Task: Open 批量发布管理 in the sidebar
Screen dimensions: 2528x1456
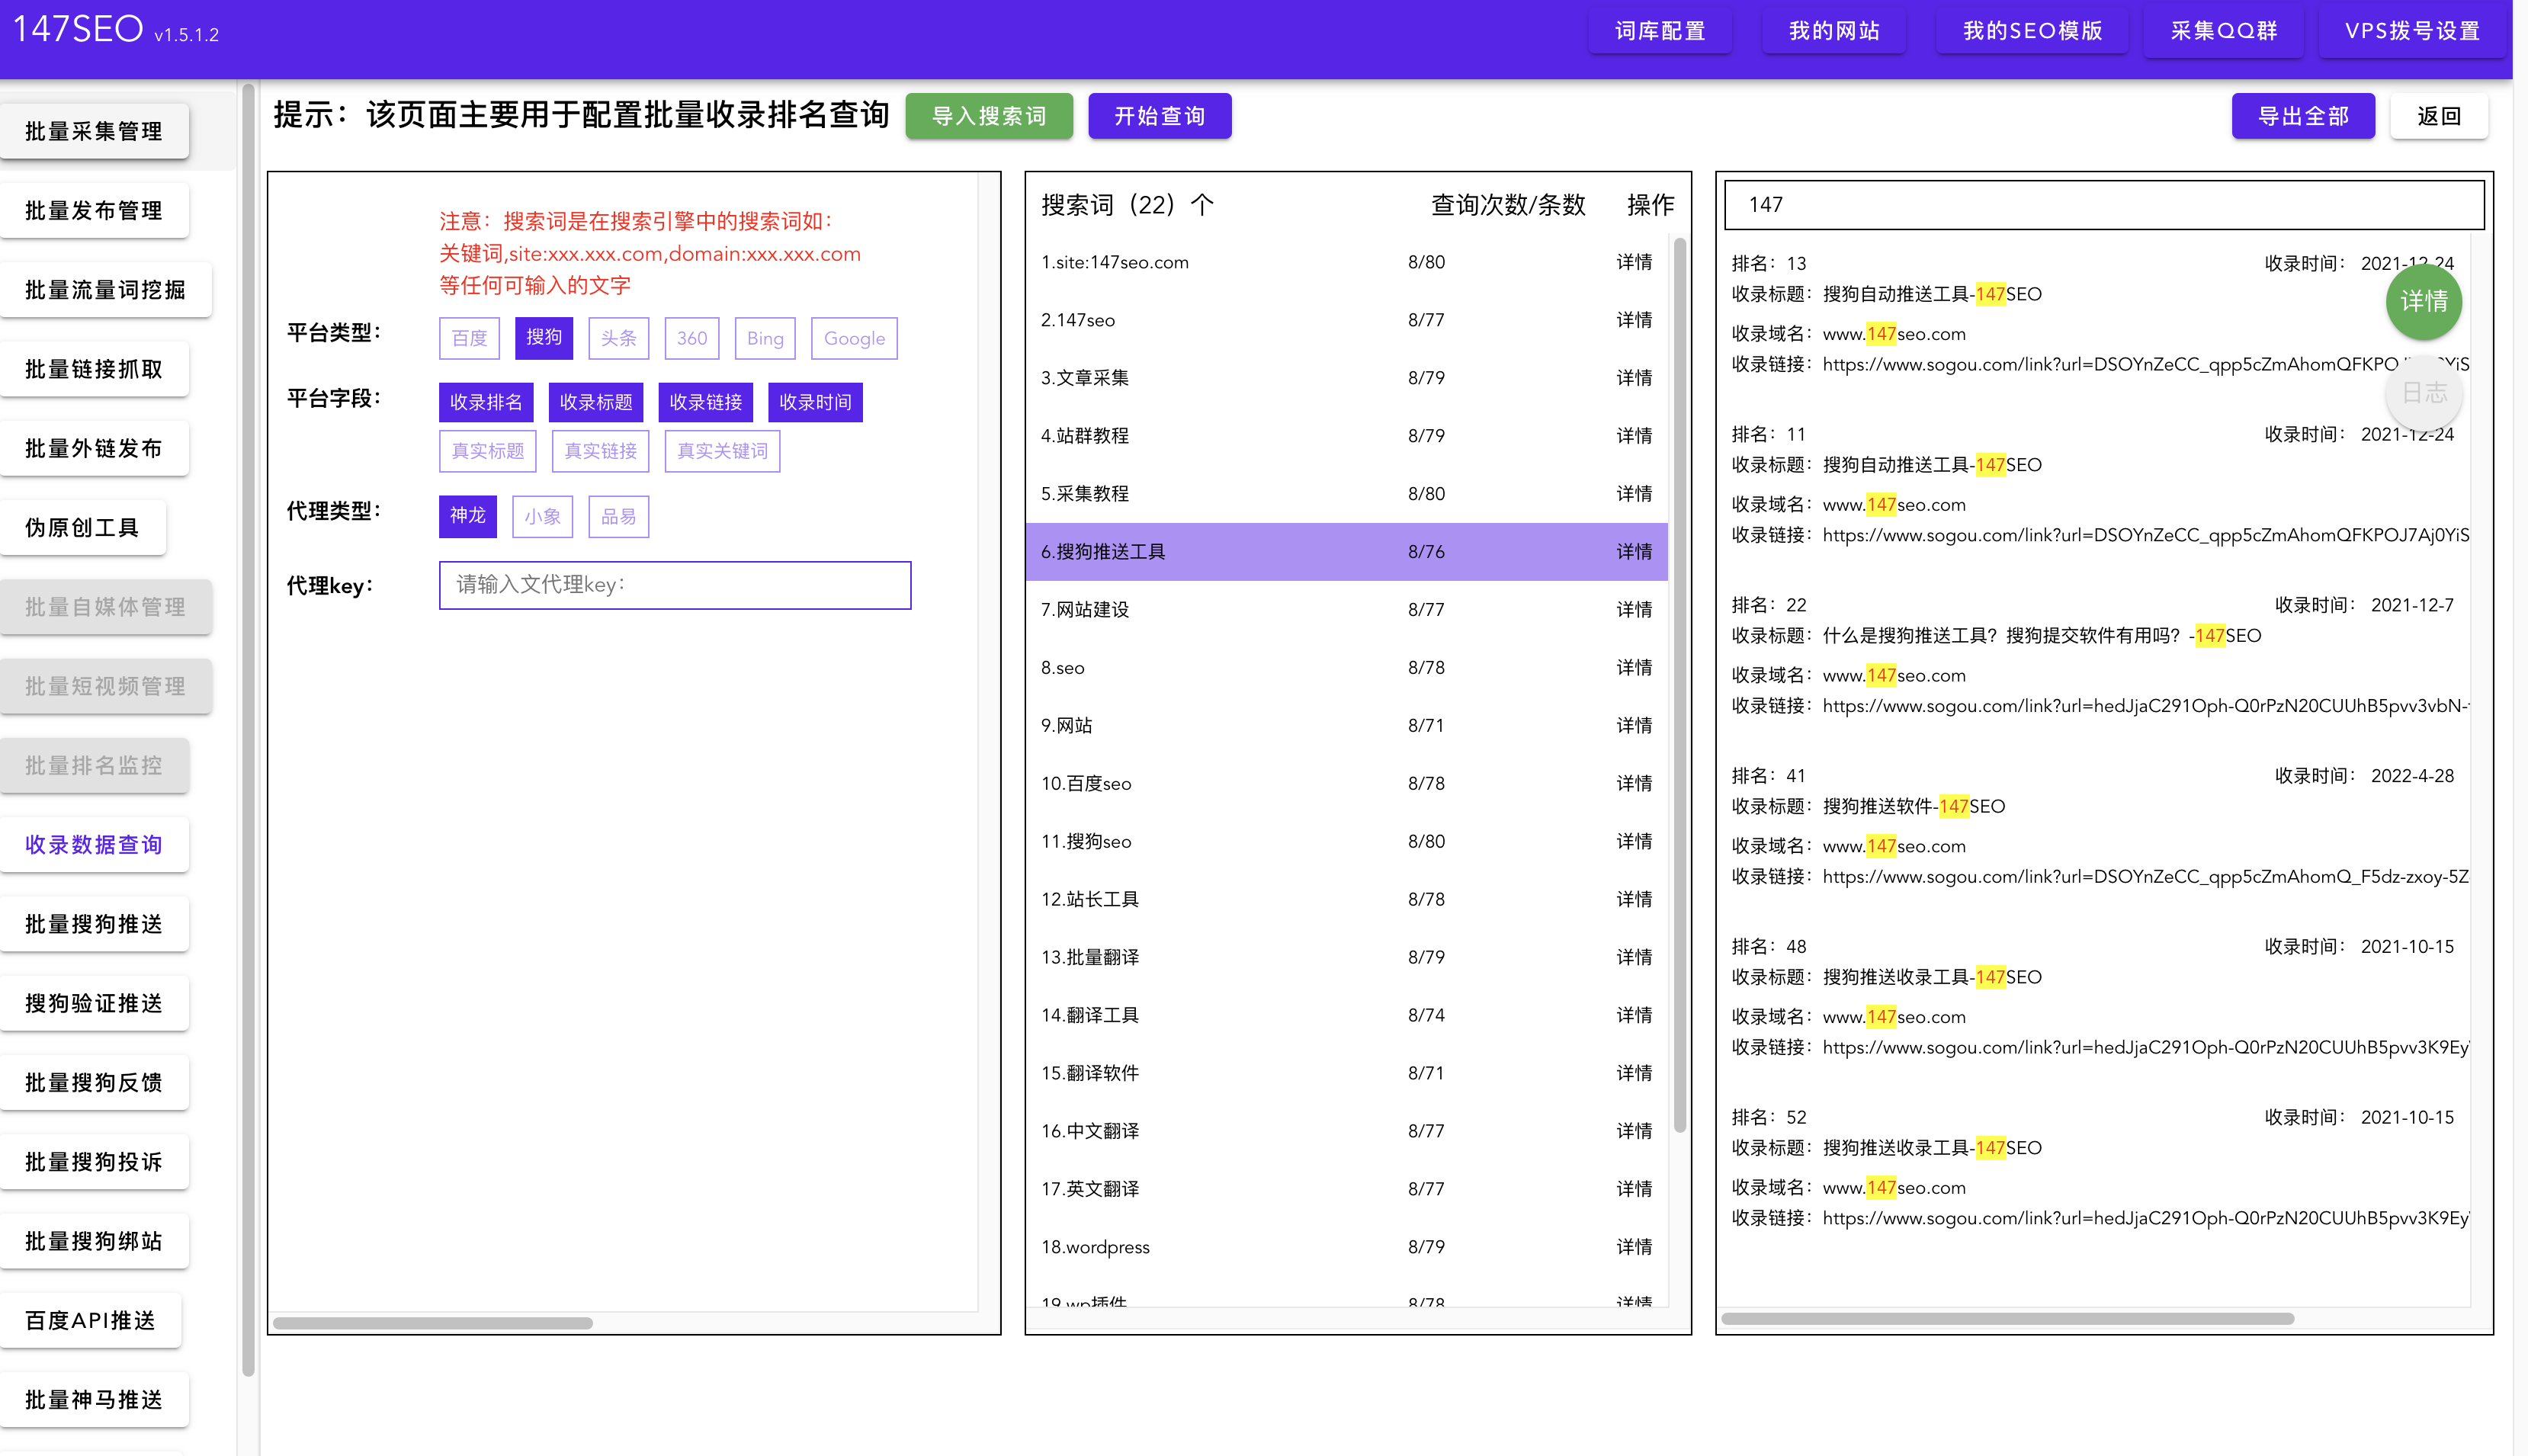Action: click(x=94, y=210)
